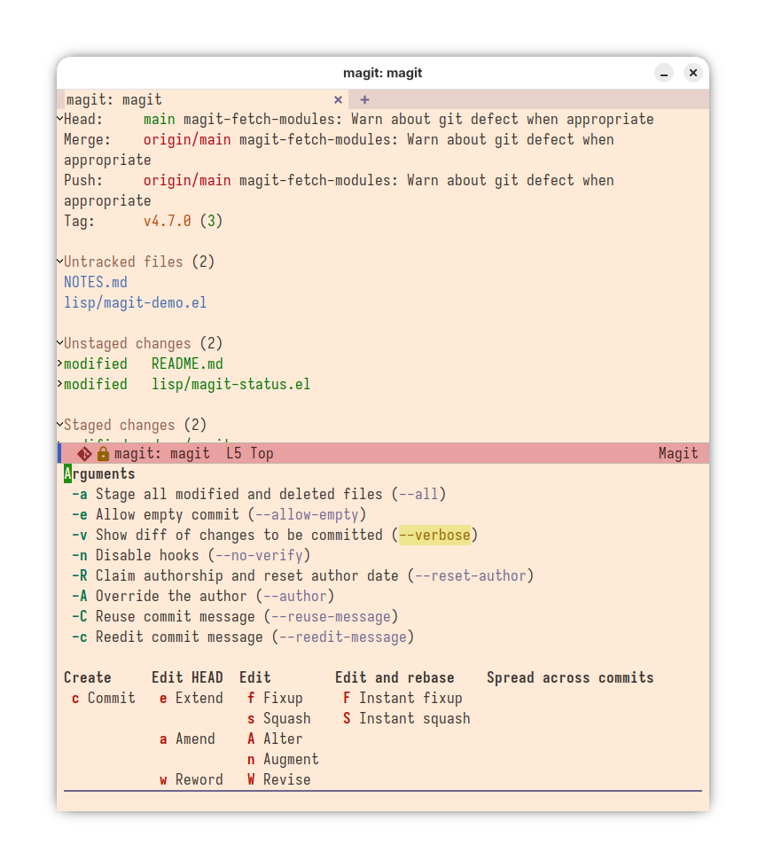The image size is (766, 868).
Task: Toggle the --all stage modified files argument
Action: [x=259, y=495]
